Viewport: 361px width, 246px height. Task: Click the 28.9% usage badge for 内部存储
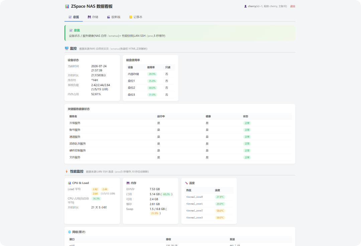(152, 74)
